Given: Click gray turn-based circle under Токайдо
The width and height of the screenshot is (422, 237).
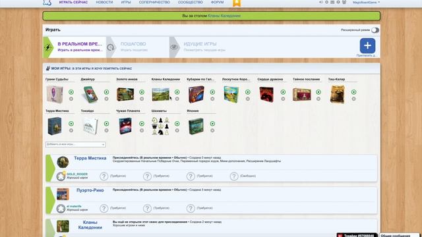Looking at the screenshot, I should coord(106,130).
